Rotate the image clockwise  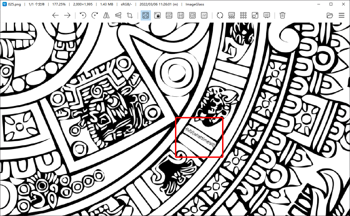tap(95, 15)
